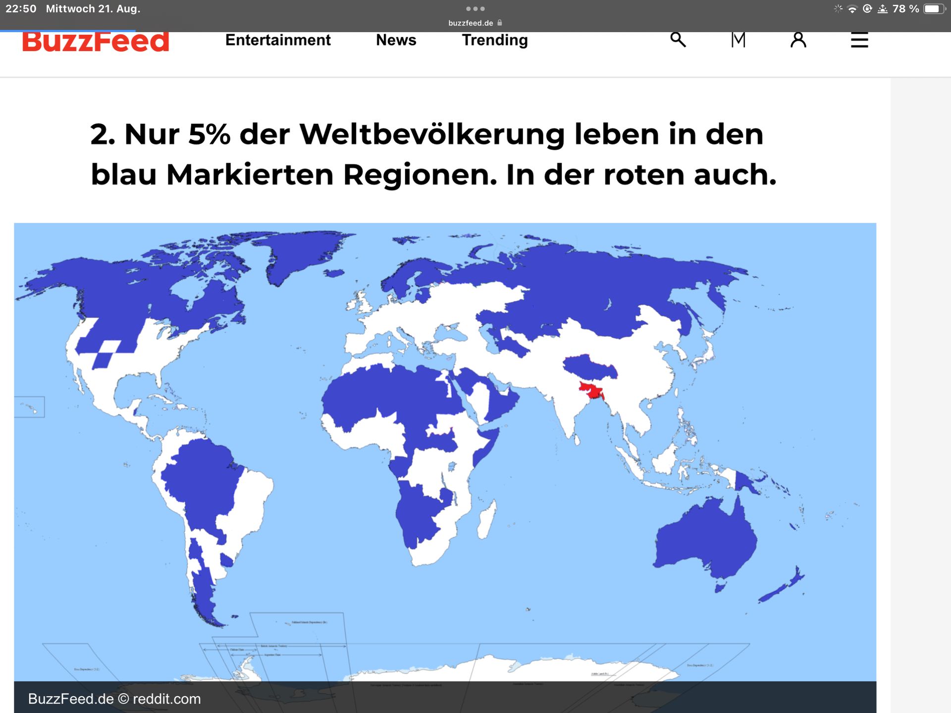Viewport: 951px width, 713px height.
Task: Tap the 22:50 clock in status bar
Action: tap(21, 9)
